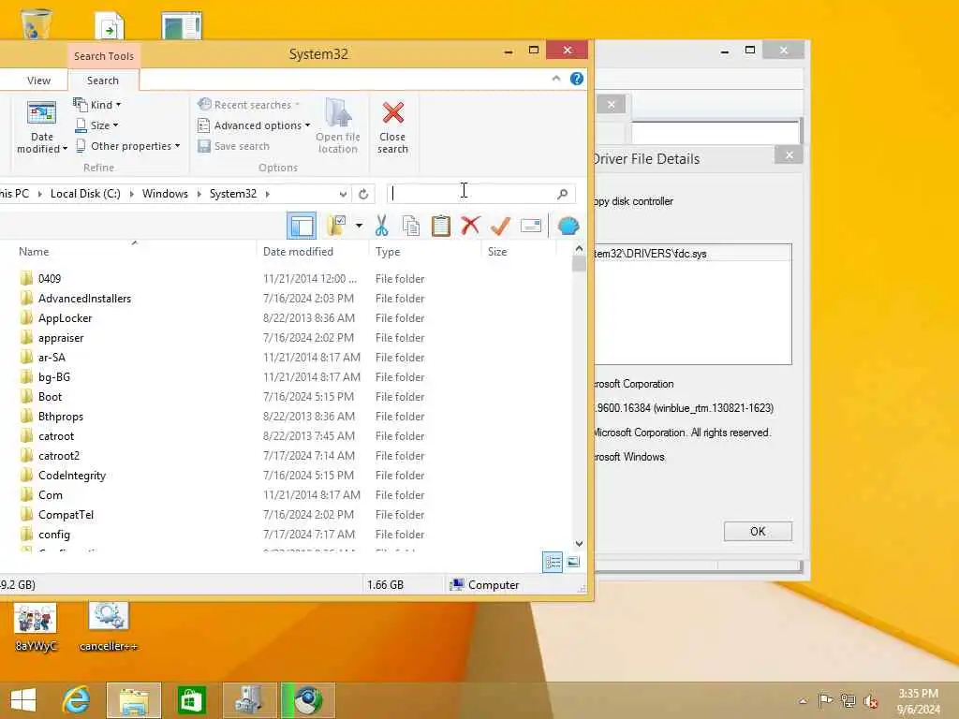Click Close search red X icon
Viewport: 959px width, 719px height.
point(392,112)
